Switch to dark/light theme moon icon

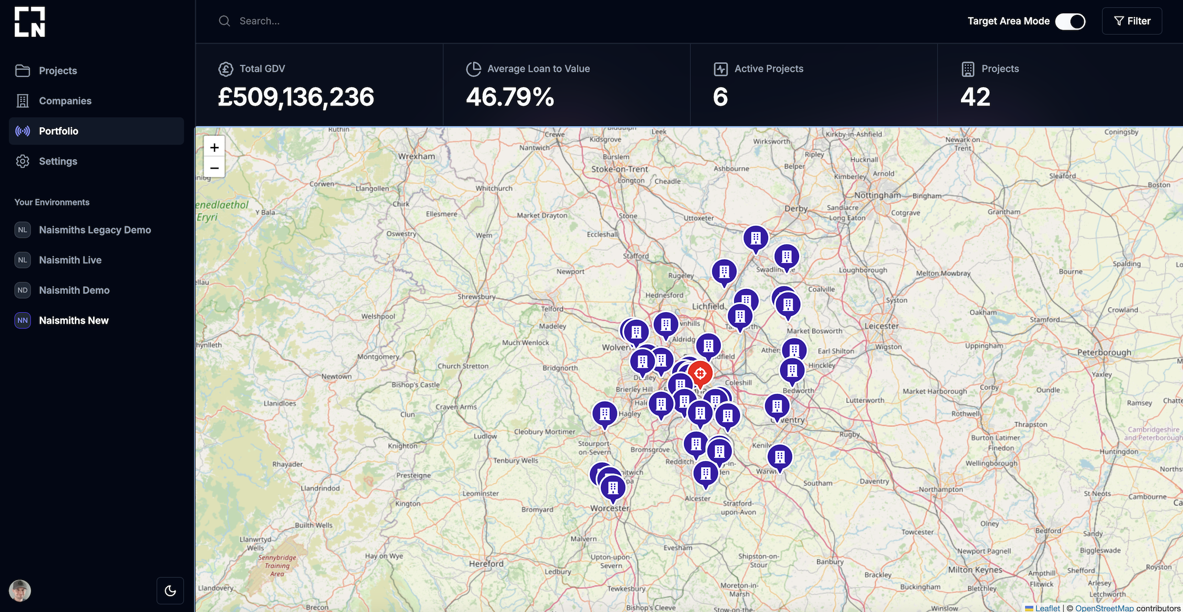click(x=170, y=591)
